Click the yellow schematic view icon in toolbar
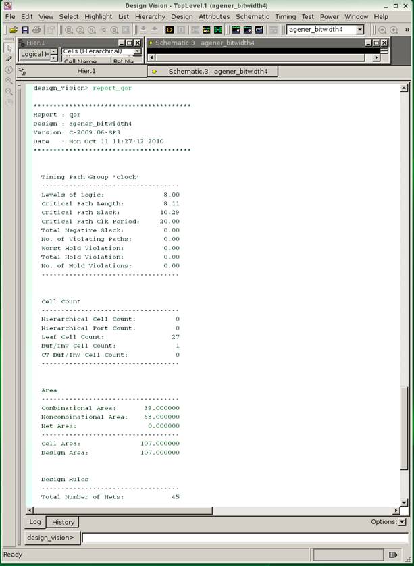 point(170,30)
